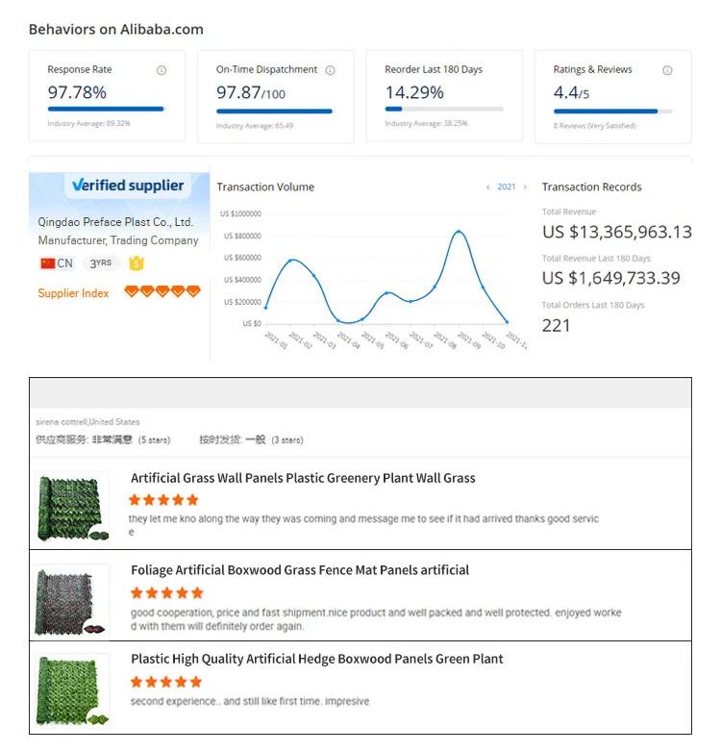This screenshot has width=721, height=752.
Task: Open Plastic High Quality Artificial Hedge Boxwood title
Action: [x=317, y=659]
